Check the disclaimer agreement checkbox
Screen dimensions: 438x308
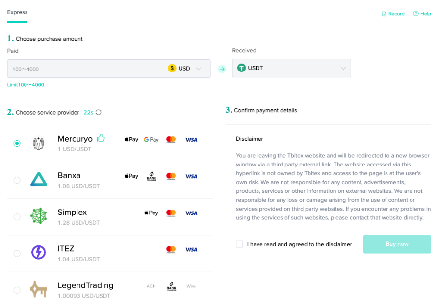point(239,244)
